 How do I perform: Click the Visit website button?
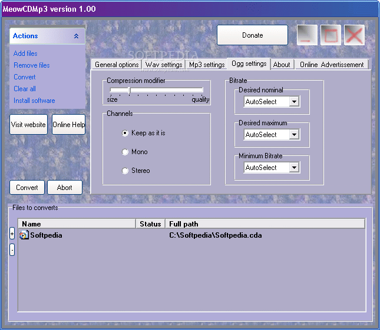[28, 124]
